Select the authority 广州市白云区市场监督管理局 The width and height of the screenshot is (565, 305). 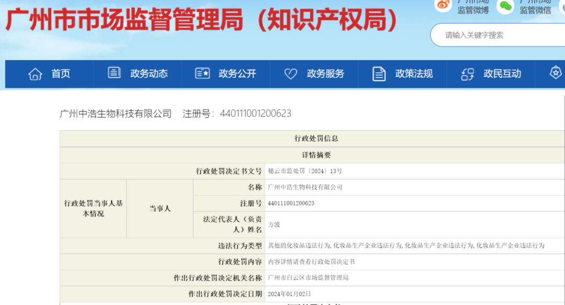pos(308,278)
